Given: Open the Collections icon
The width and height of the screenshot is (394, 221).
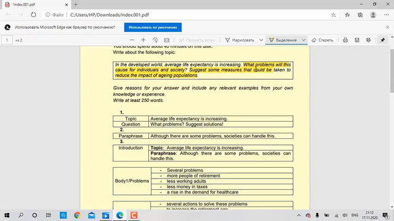Looking at the screenshot, I should pyautogui.click(x=360, y=15).
